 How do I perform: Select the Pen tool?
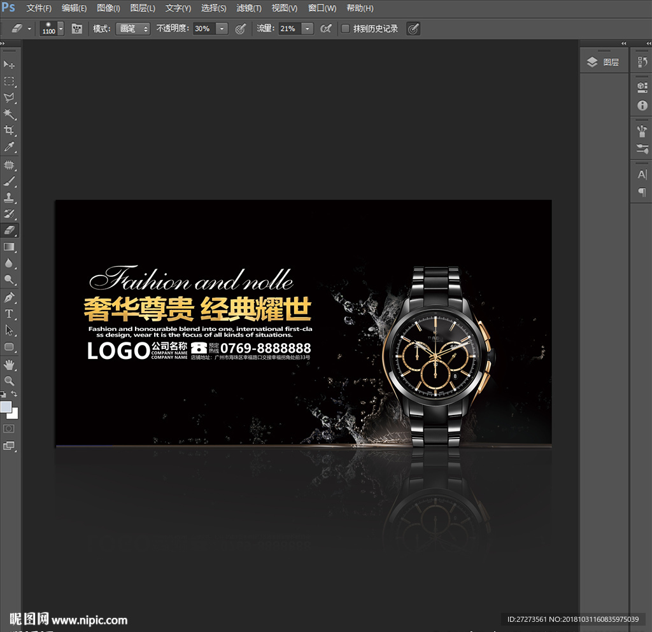coord(9,297)
